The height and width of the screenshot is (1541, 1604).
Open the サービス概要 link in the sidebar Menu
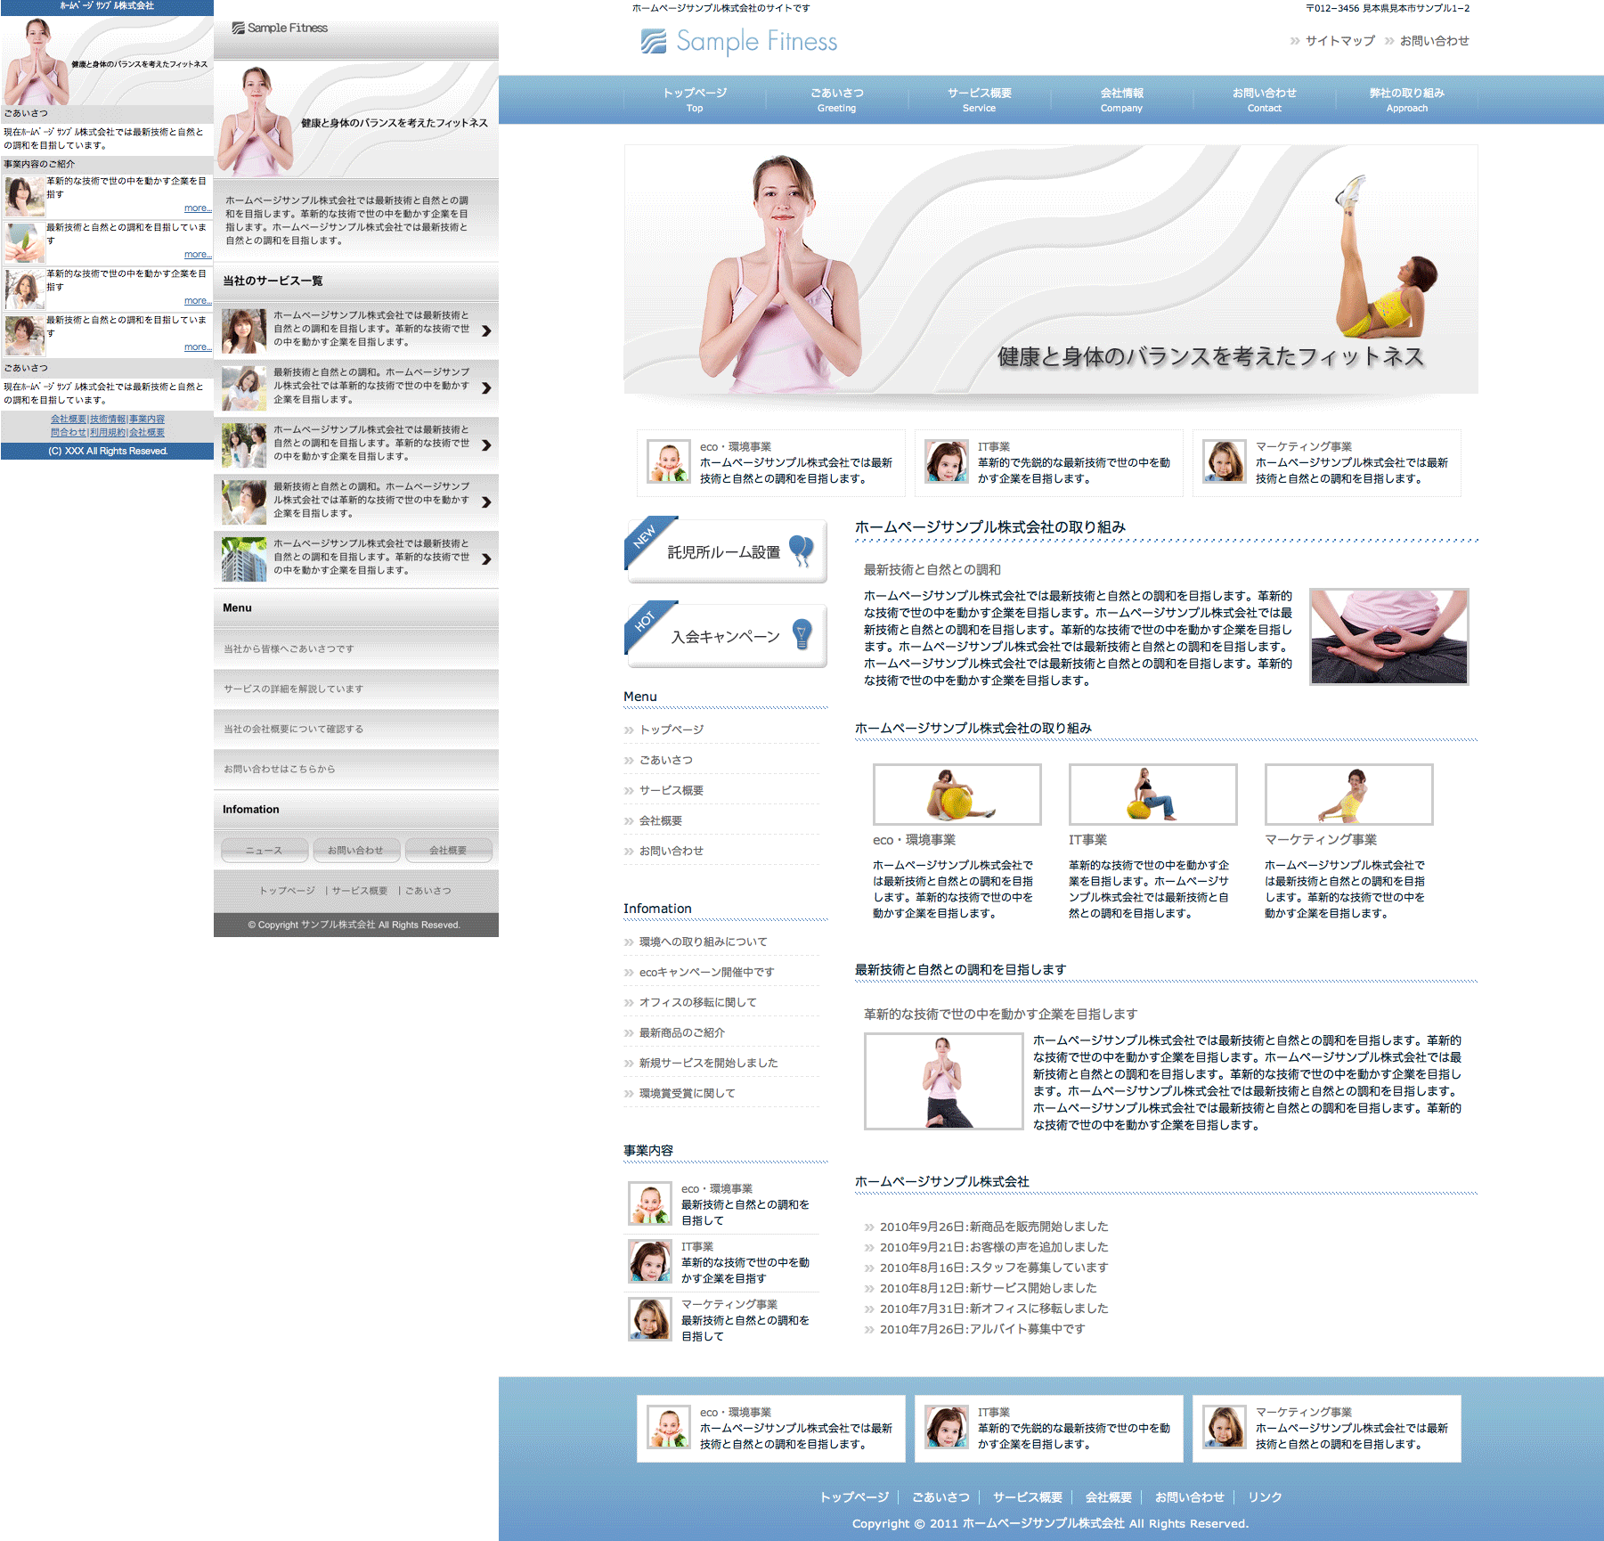tap(672, 790)
